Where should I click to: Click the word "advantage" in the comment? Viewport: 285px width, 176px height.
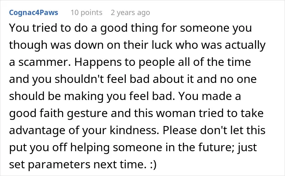coord(37,130)
